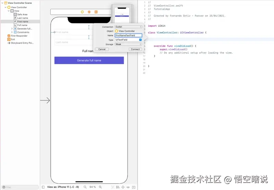274x190 pixels.
Task: Click the filter icon in outline footer
Action: [4, 187]
